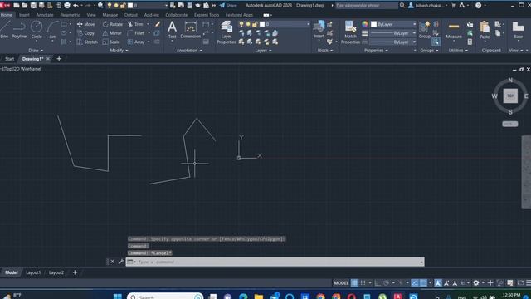Toggle annotation objects visibility in status bar
The height and width of the screenshot is (299, 531).
coord(438,282)
